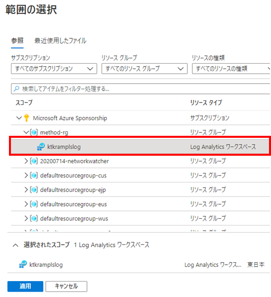This screenshot has height=297, width=271.
Task: Click the 20200714-networkwatcher resource group icon
Action: point(34,161)
